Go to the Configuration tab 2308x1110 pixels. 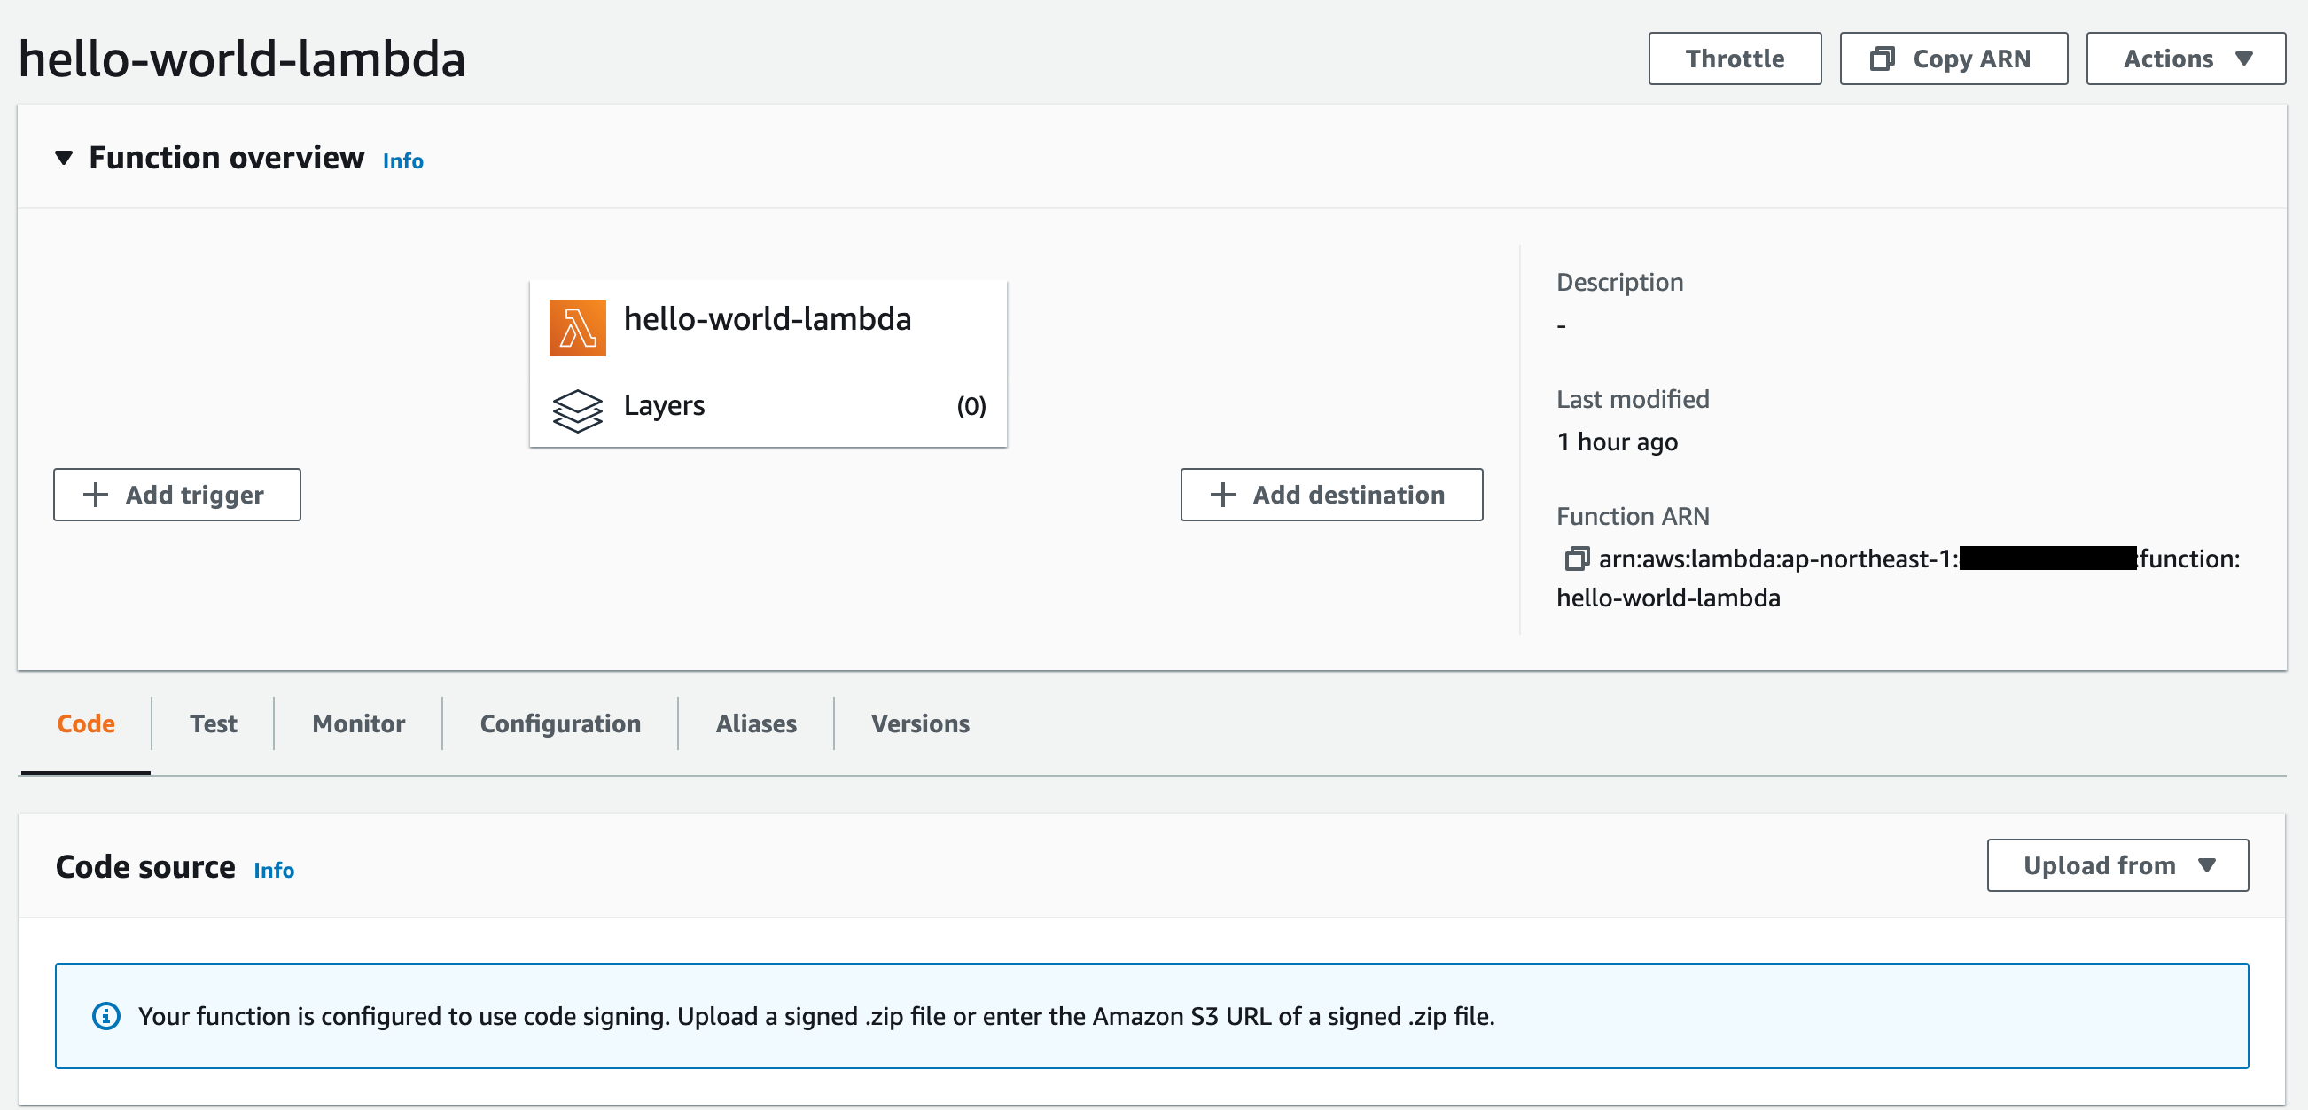pyautogui.click(x=560, y=723)
